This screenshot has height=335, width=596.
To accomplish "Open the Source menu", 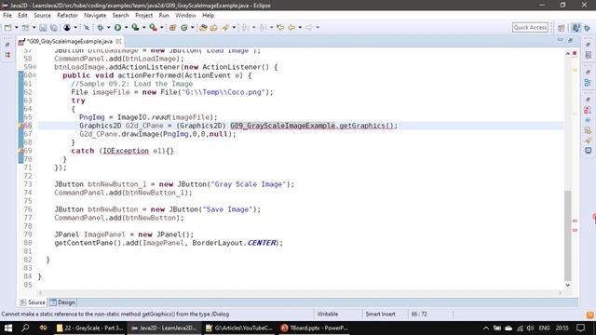I will tap(42, 15).
